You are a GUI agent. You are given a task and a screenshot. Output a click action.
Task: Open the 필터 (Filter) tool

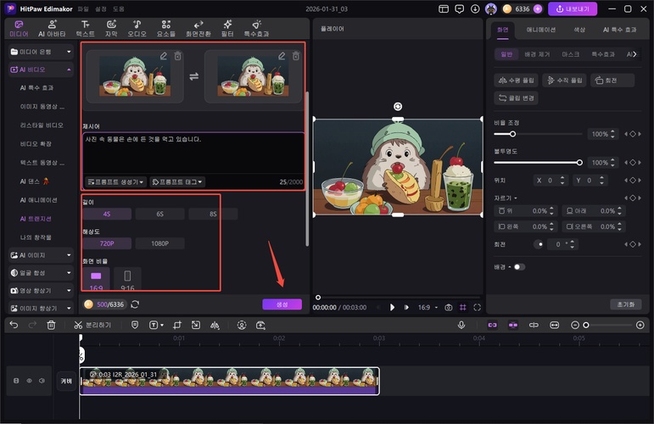[x=227, y=28]
